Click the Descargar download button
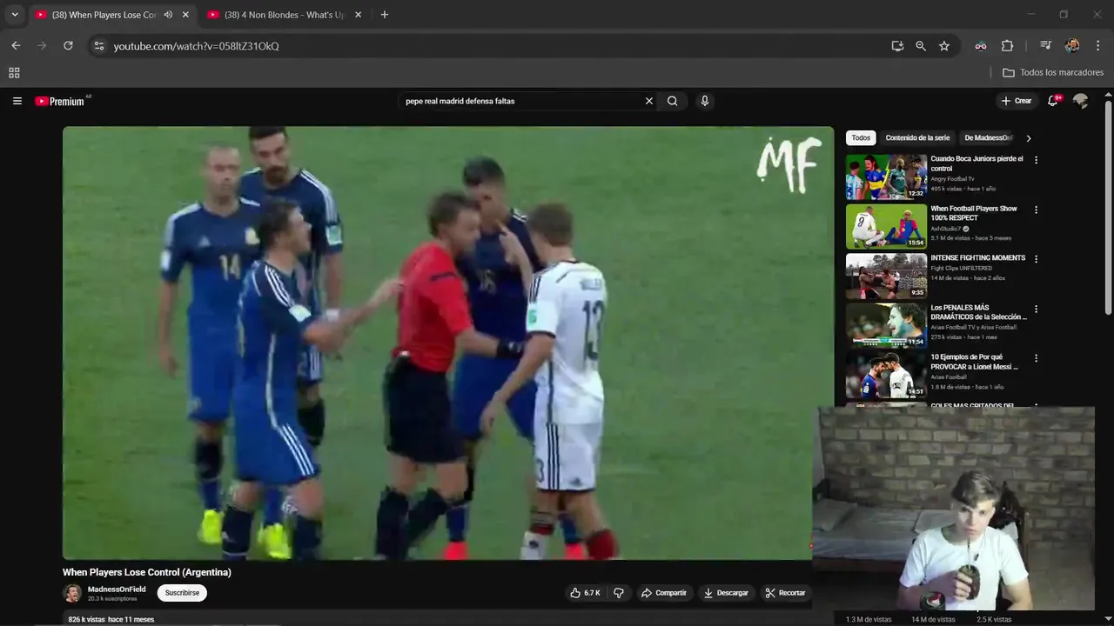Screen dimensions: 1114x626 [726, 593]
